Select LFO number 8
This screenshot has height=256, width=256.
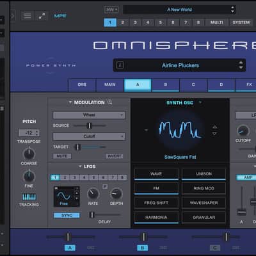click(x=122, y=177)
